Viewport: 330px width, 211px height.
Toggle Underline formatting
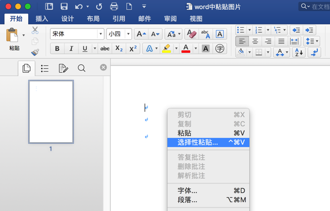[85, 48]
